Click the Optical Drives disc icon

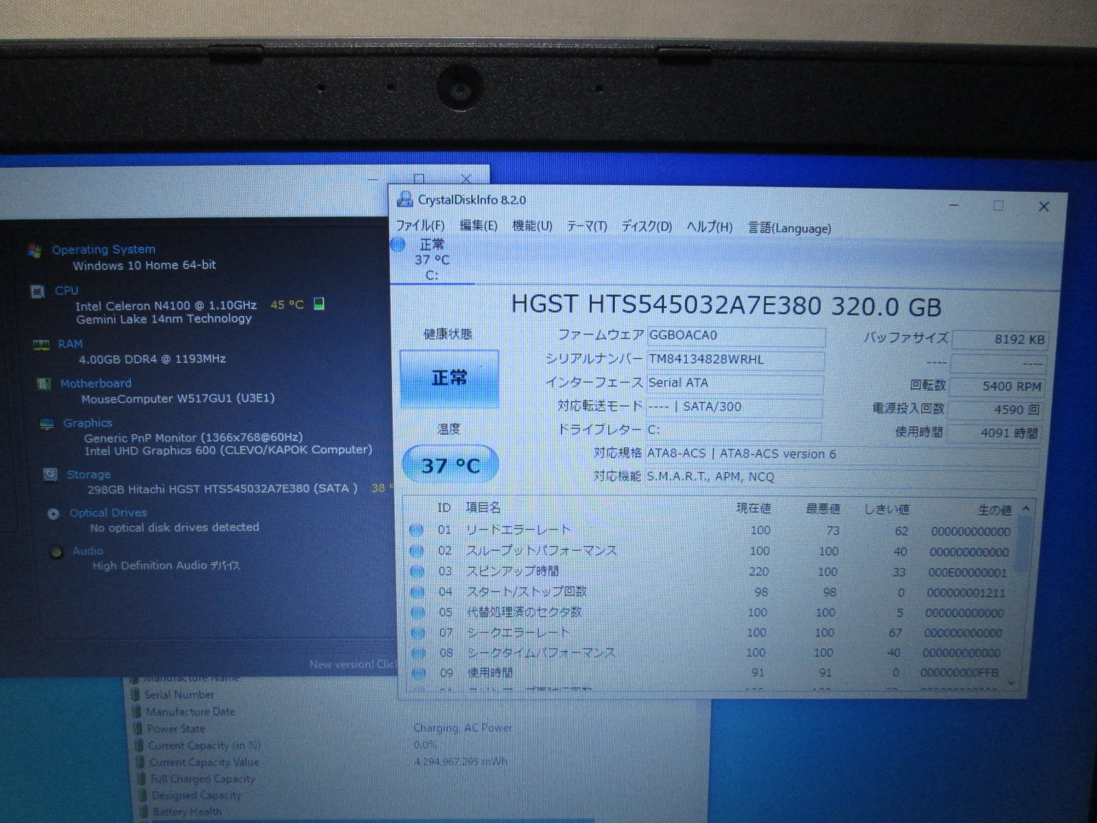point(53,514)
